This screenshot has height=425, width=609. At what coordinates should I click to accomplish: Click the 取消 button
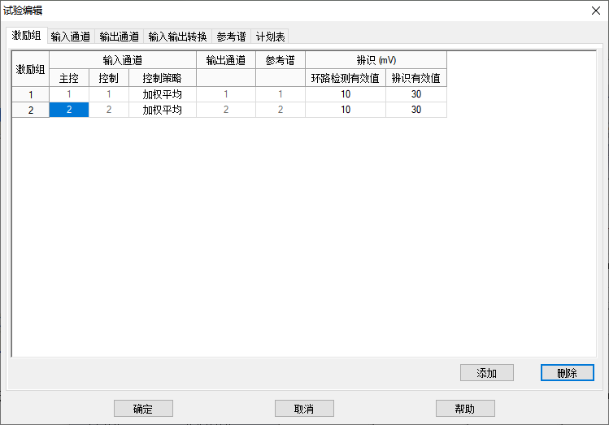(304, 409)
